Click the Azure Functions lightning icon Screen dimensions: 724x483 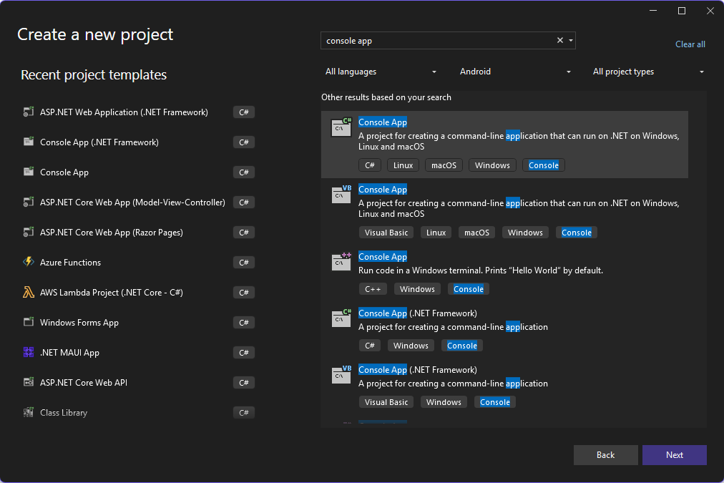29,262
